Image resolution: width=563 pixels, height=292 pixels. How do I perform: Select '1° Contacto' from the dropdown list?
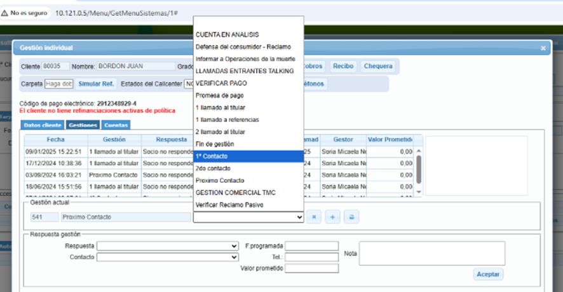248,156
